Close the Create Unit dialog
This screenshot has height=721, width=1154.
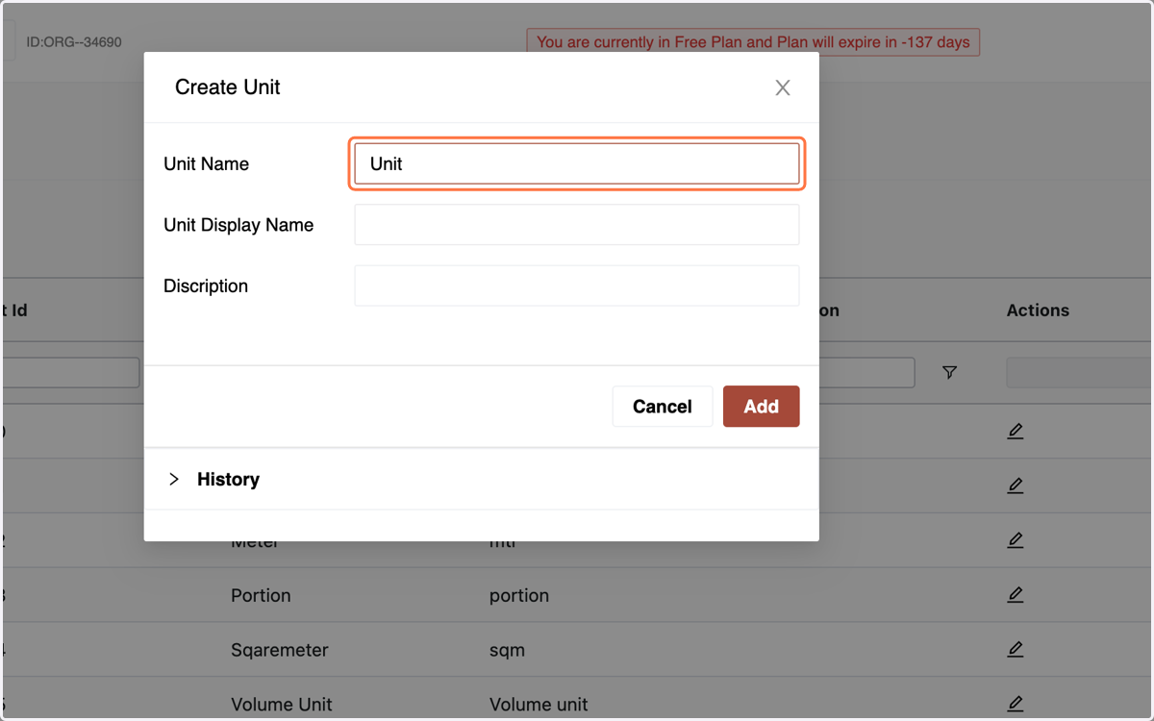click(x=783, y=87)
